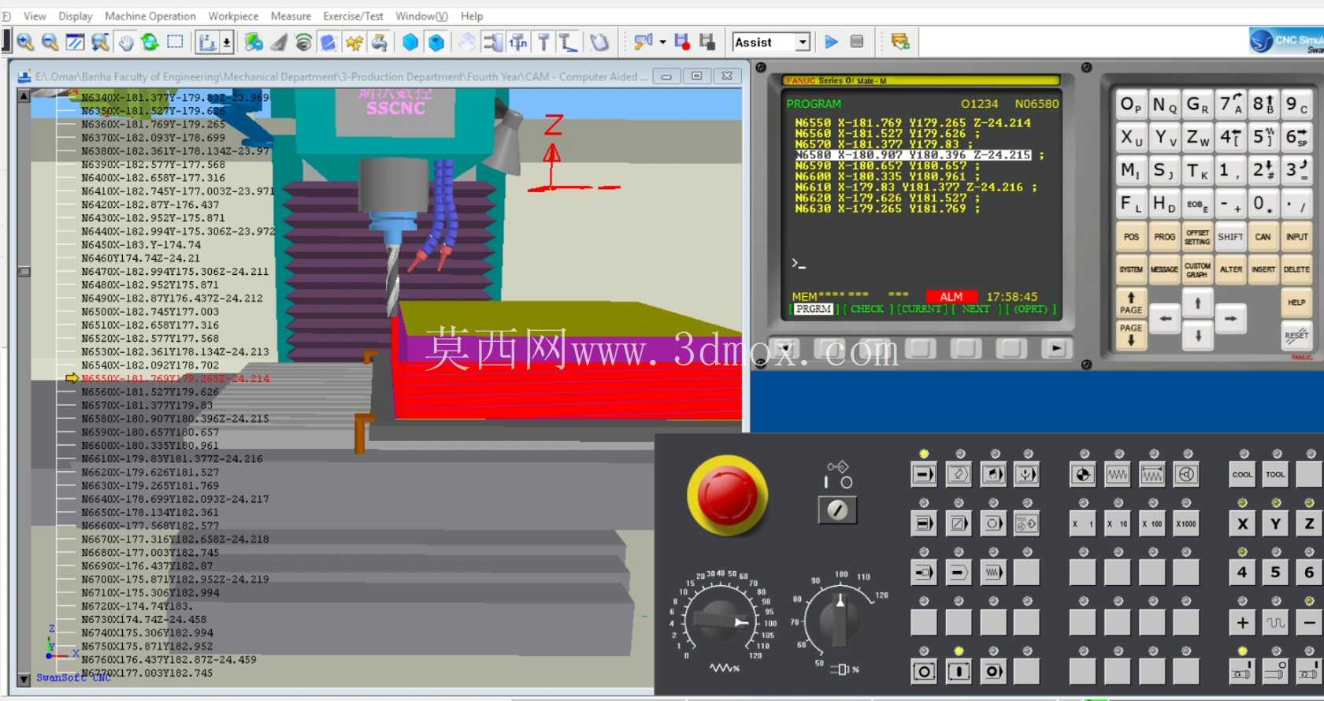Select line N6340X-181.377Y-179.83Z-23.969

(x=176, y=98)
